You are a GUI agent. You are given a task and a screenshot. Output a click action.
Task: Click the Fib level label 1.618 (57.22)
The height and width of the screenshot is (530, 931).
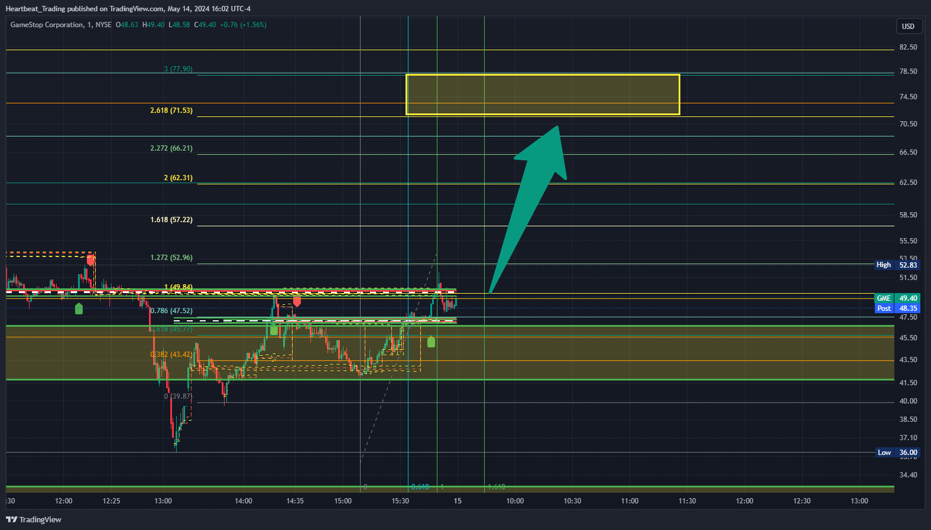coord(171,220)
